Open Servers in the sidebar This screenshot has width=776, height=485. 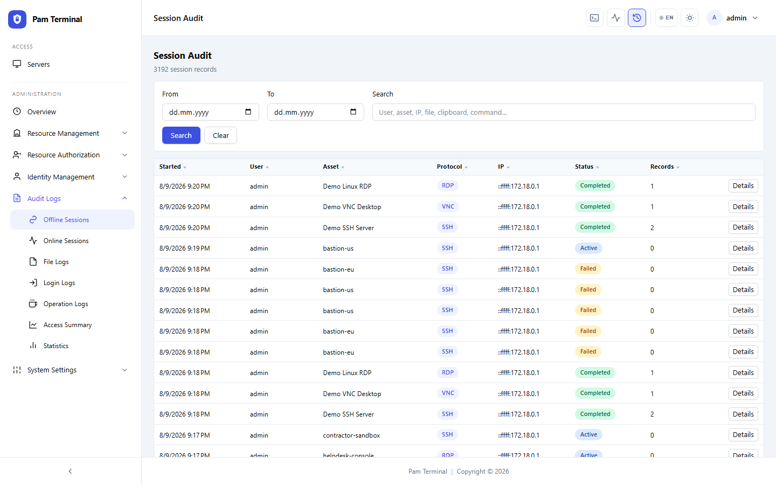tap(71, 64)
